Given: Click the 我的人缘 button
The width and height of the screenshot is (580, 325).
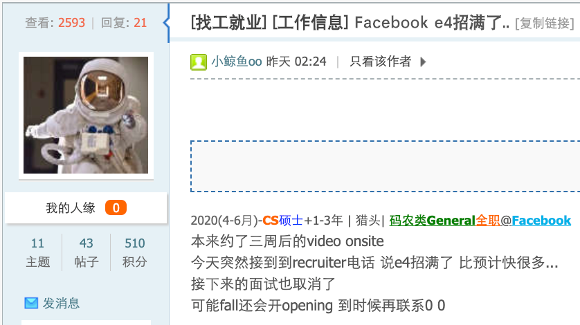Looking at the screenshot, I should coord(86,208).
